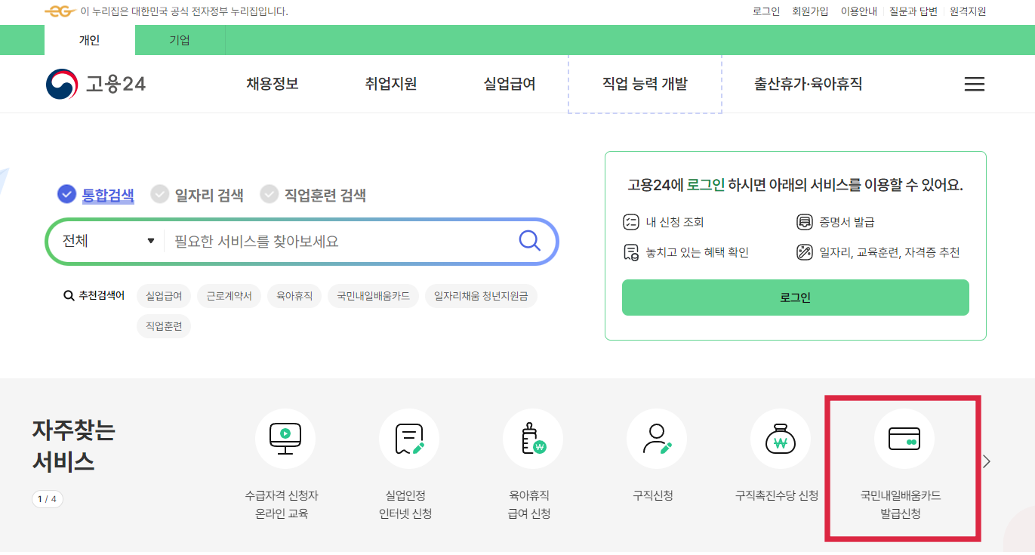
Task: Click the 내 신청 조회 checklist icon
Action: click(x=630, y=222)
